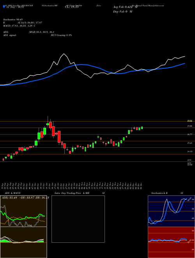This screenshot has width=195, height=258.
Task: Click the 15.48 price axis label
Action: [190, 143]
